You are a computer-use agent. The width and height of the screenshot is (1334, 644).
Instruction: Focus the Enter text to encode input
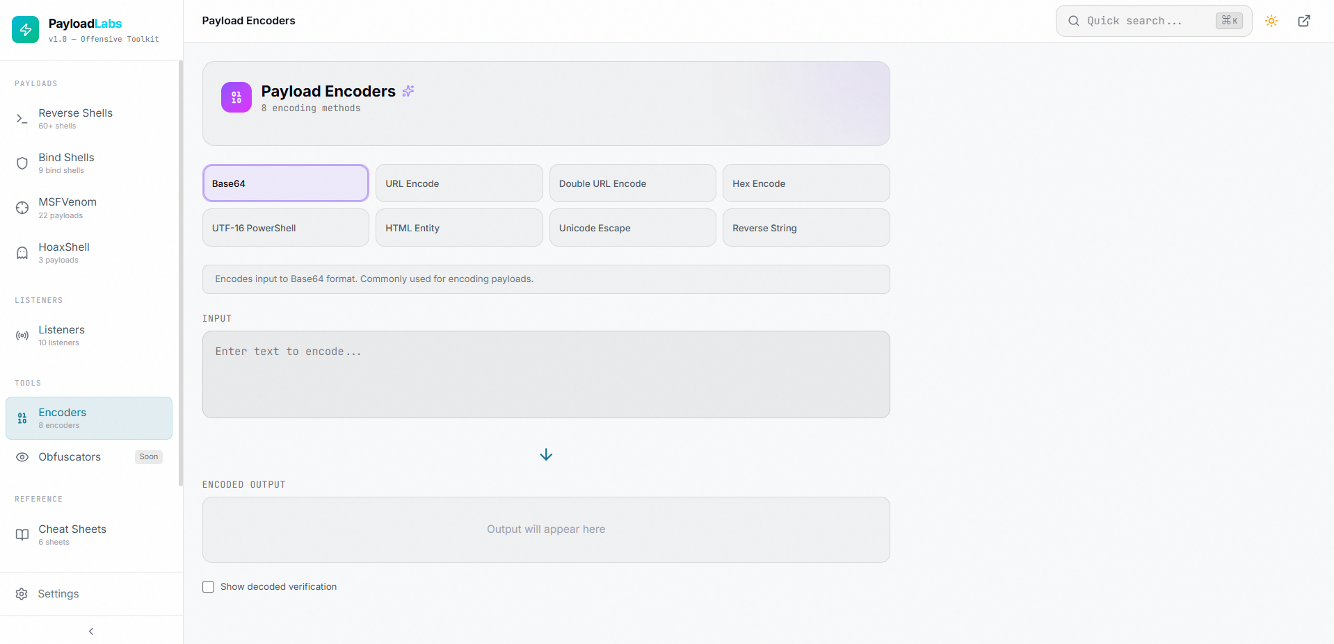pyautogui.click(x=546, y=374)
